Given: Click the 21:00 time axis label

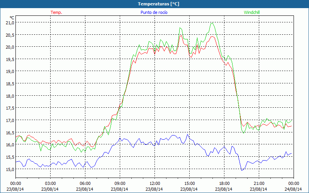Looking at the screenshot, I should click(x=259, y=183).
